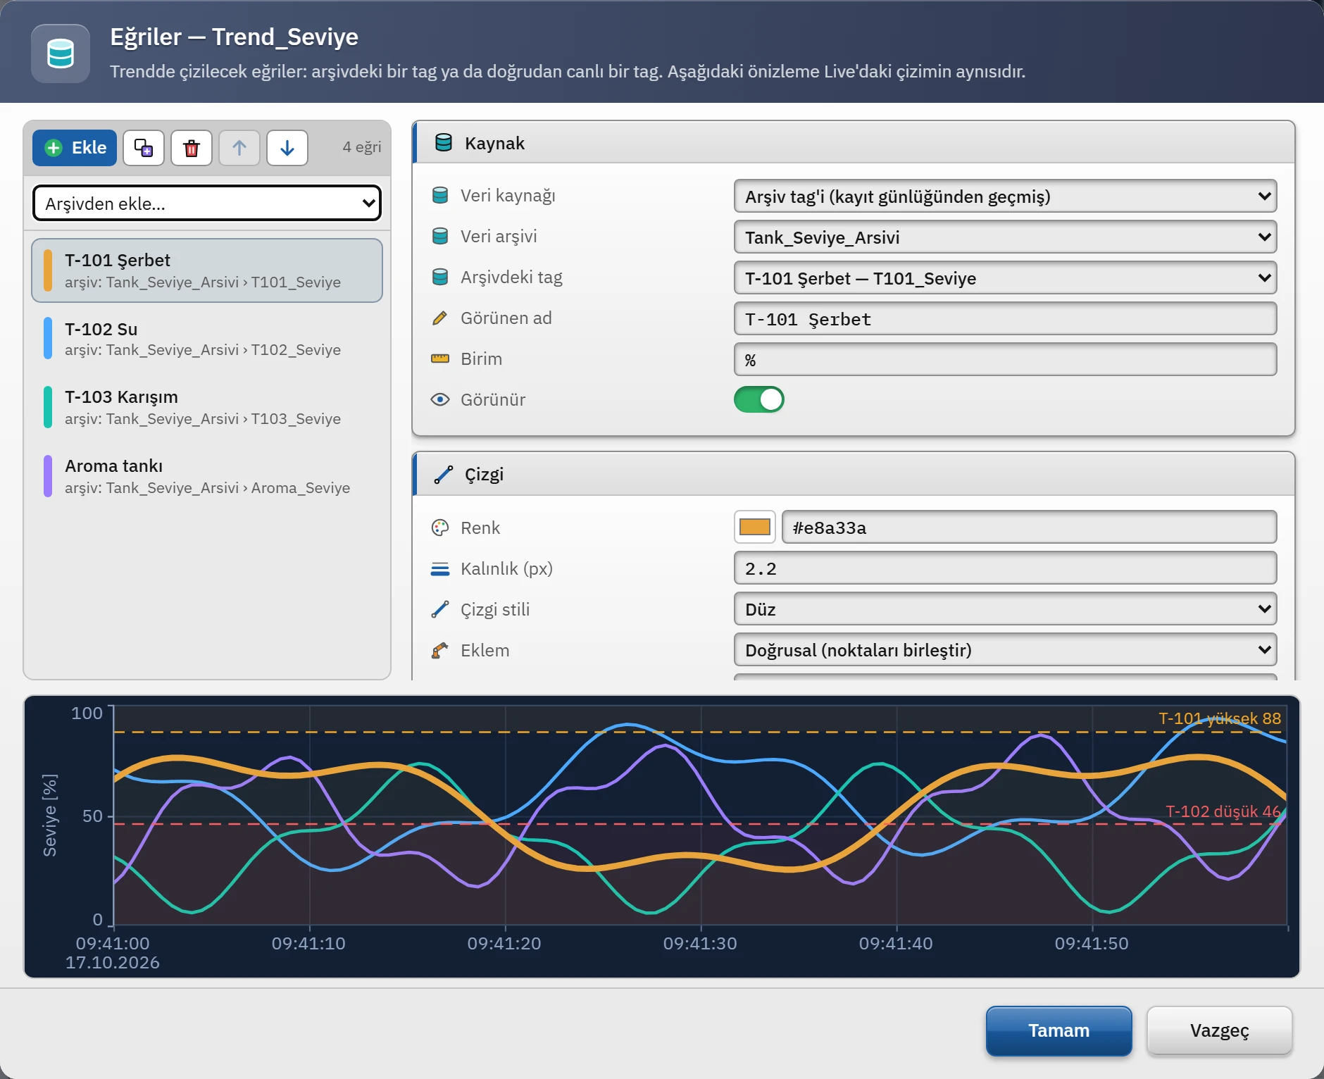Click the Çizgi stili line icon
The width and height of the screenshot is (1324, 1079).
pos(440,609)
